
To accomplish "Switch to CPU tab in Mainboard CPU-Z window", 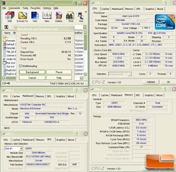I will (x=5, y=96).
